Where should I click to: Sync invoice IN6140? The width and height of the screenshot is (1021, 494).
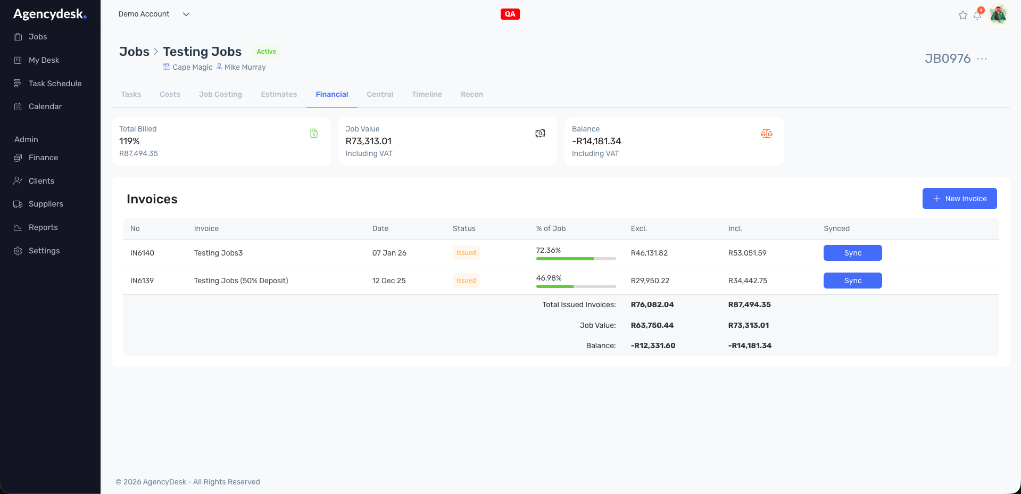coord(852,253)
